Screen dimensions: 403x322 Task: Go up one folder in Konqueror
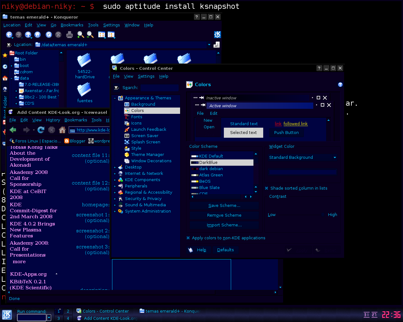click(x=28, y=35)
